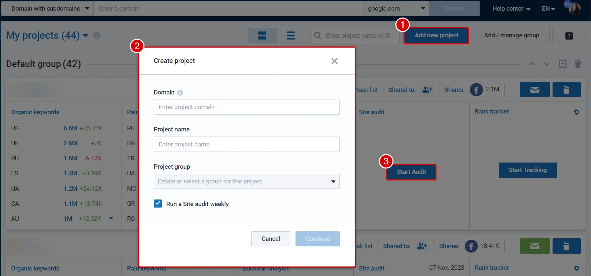
Task: Open second Rank tracker settings gear
Action: (577, 268)
